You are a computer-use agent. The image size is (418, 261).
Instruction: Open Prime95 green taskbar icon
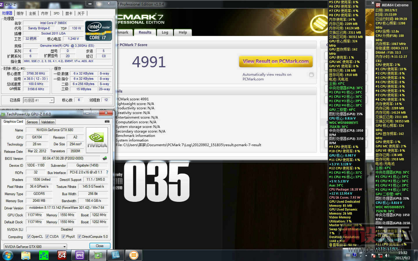click(44, 255)
